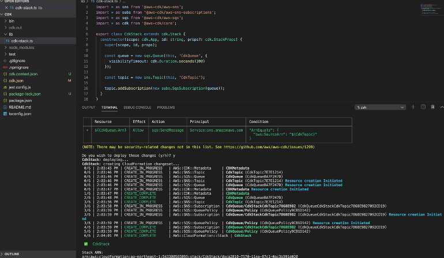Place cursor on the topic.addSubscription line
Viewport: 444px width, 258px height.
click(x=164, y=88)
